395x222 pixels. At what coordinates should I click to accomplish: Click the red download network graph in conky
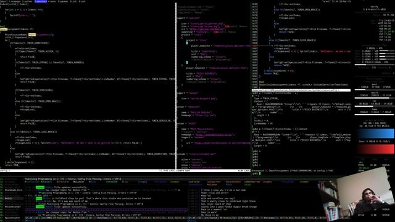(375, 149)
